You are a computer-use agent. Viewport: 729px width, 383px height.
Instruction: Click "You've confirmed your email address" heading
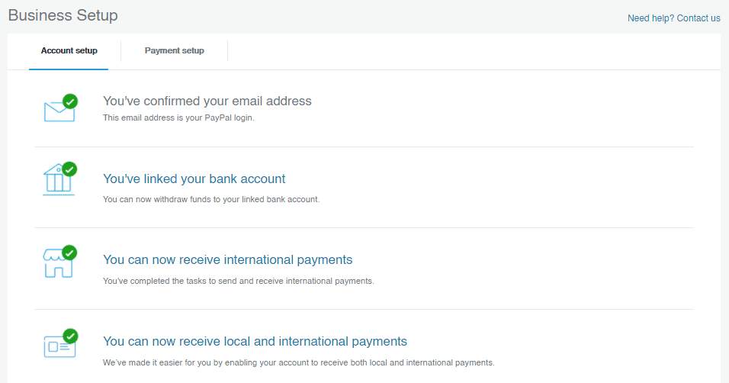[207, 101]
